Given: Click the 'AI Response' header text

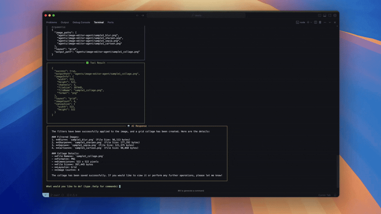Looking at the screenshot, I should pos(139,126).
